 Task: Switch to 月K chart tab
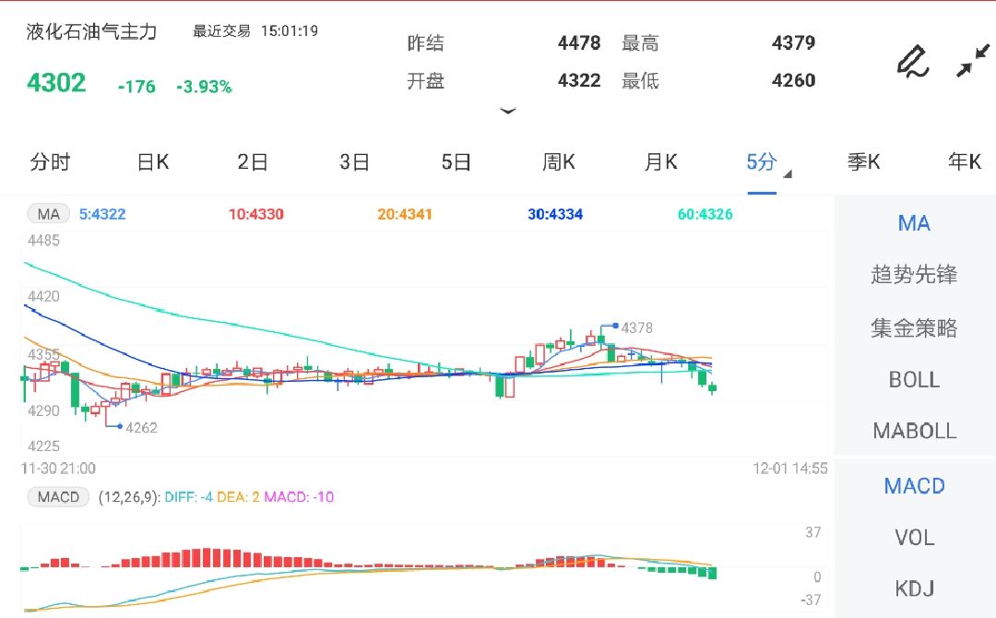pyautogui.click(x=660, y=162)
